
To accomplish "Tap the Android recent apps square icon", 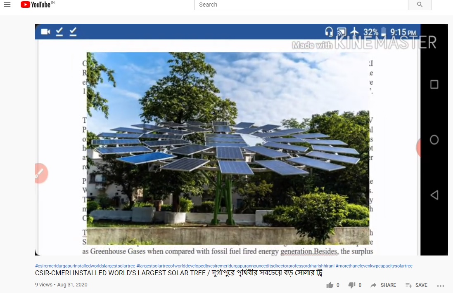I will tap(434, 84).
